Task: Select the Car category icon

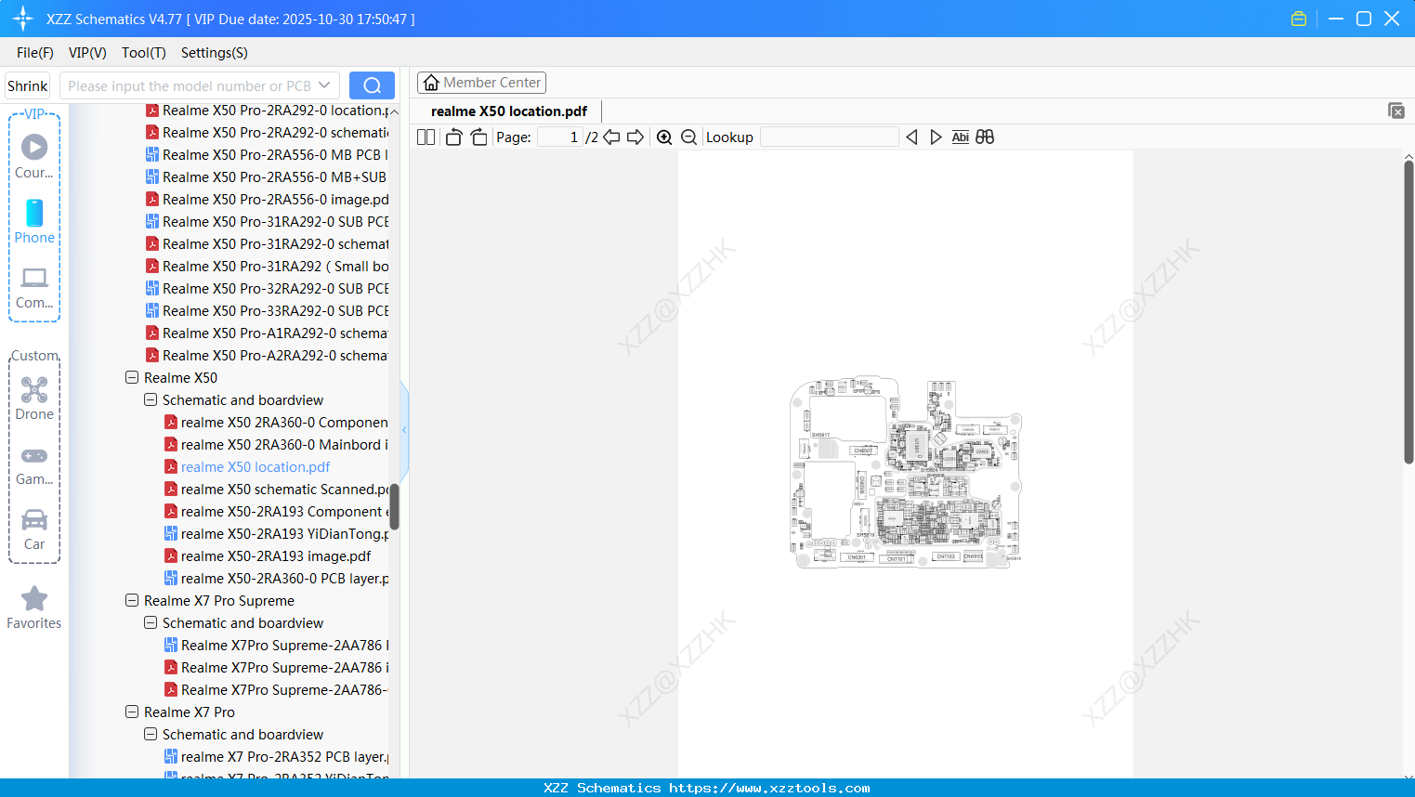Action: 34,529
